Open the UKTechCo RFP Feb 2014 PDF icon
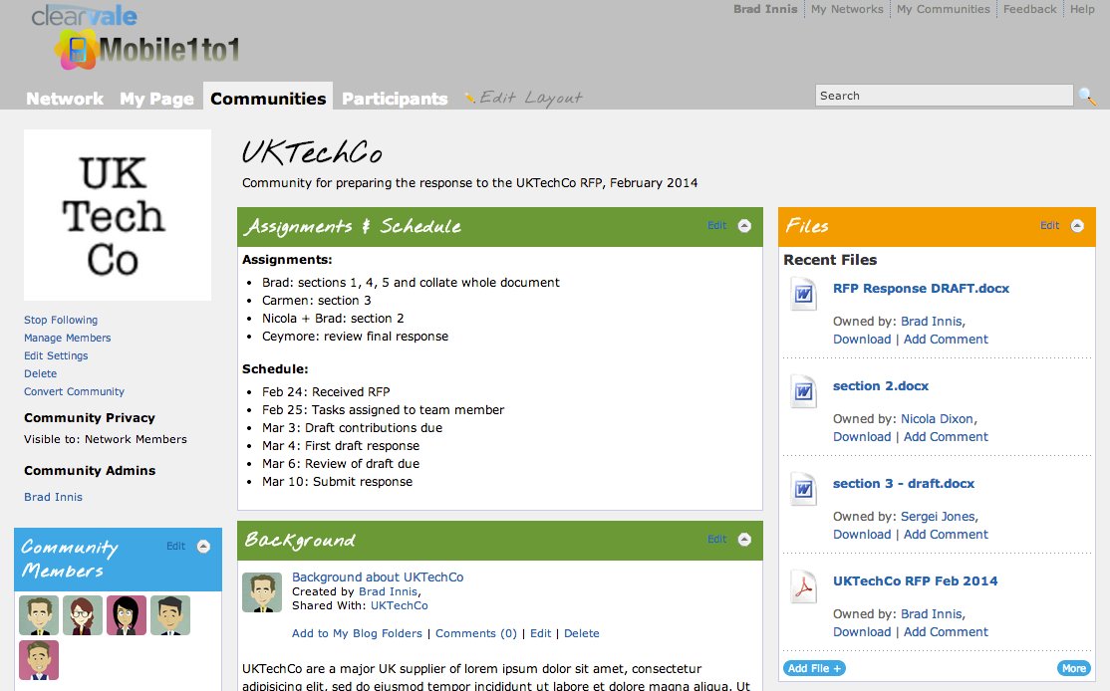1110x691 pixels. (x=803, y=586)
